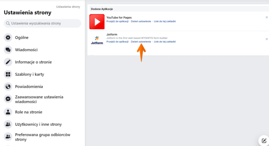Click the Ogólne gear icon

point(8,37)
